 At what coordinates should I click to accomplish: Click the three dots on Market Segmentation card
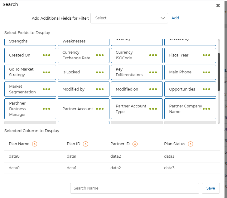(x=46, y=89)
